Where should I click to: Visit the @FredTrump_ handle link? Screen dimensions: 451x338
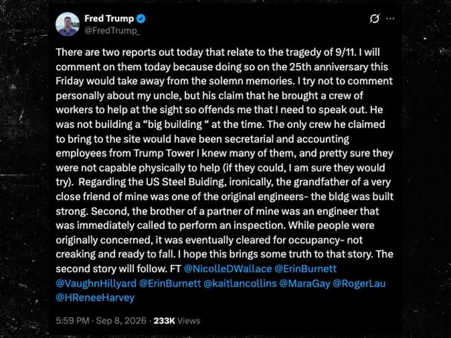112,30
